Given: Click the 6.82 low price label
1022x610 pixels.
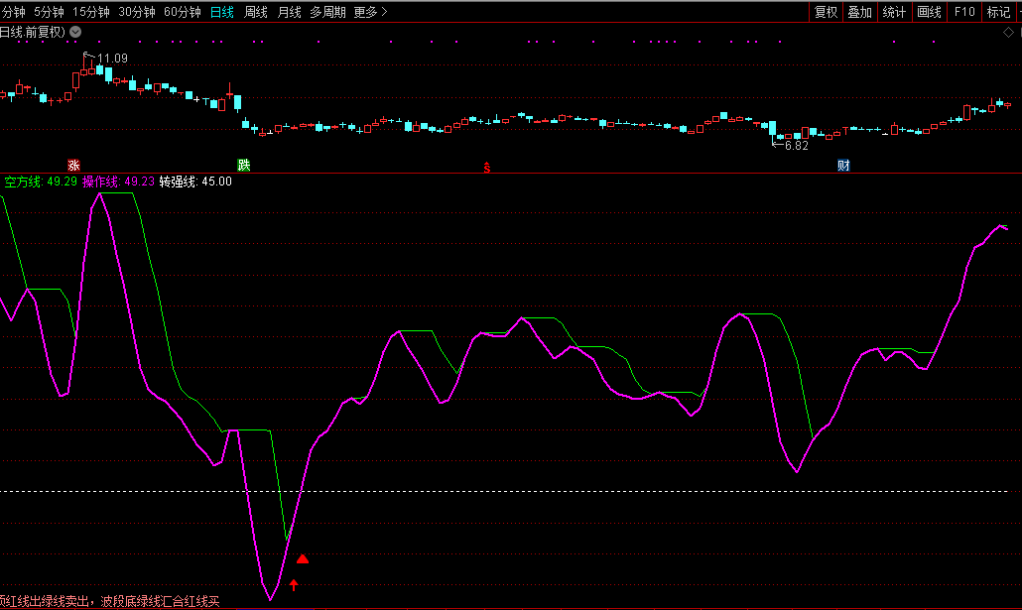Looking at the screenshot, I should point(796,145).
